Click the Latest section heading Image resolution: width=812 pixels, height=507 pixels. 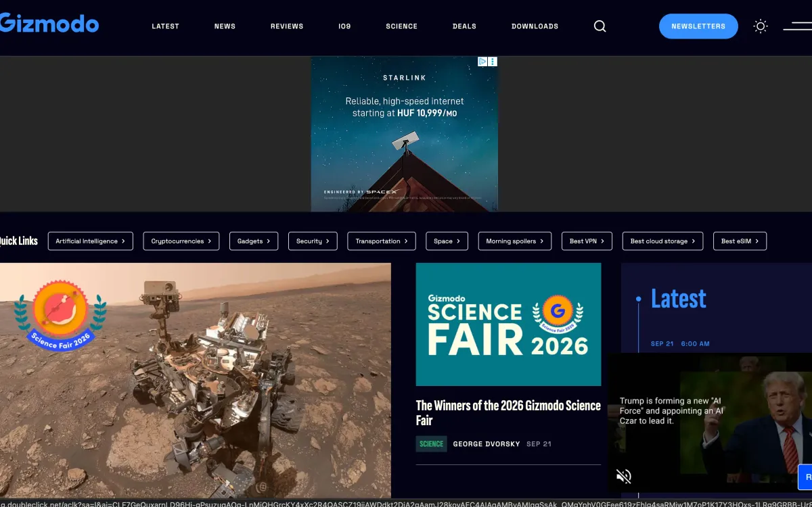coord(679,298)
